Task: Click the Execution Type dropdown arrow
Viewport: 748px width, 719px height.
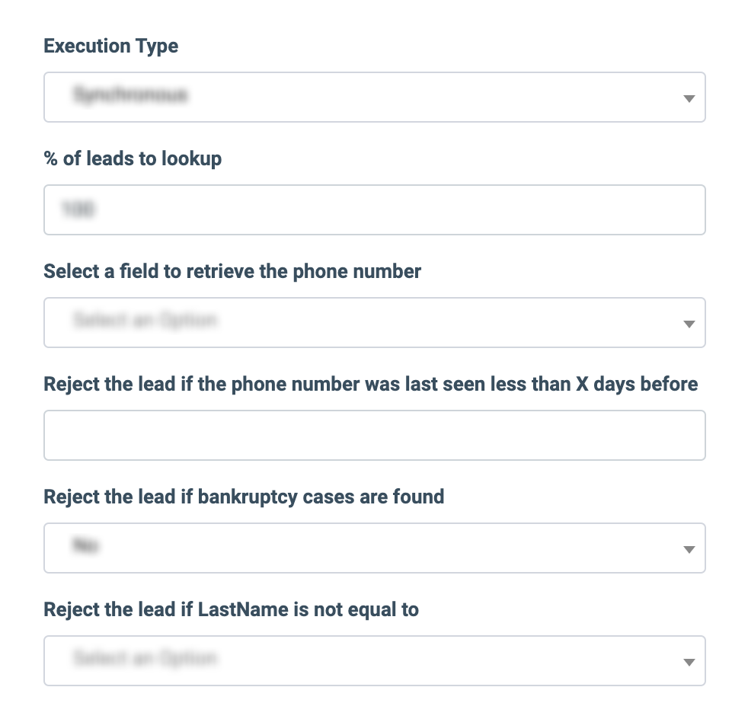Action: point(689,98)
